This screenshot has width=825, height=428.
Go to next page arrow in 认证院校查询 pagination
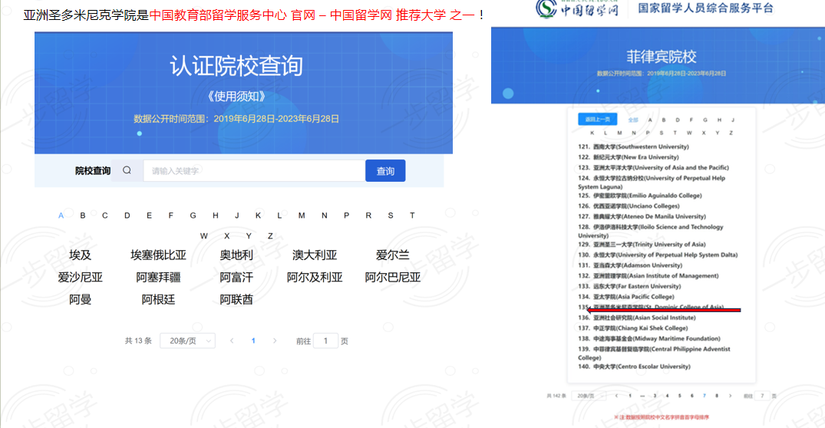pos(275,341)
